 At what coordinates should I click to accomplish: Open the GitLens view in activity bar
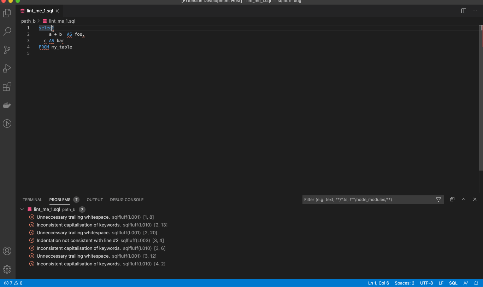pyautogui.click(x=7, y=124)
